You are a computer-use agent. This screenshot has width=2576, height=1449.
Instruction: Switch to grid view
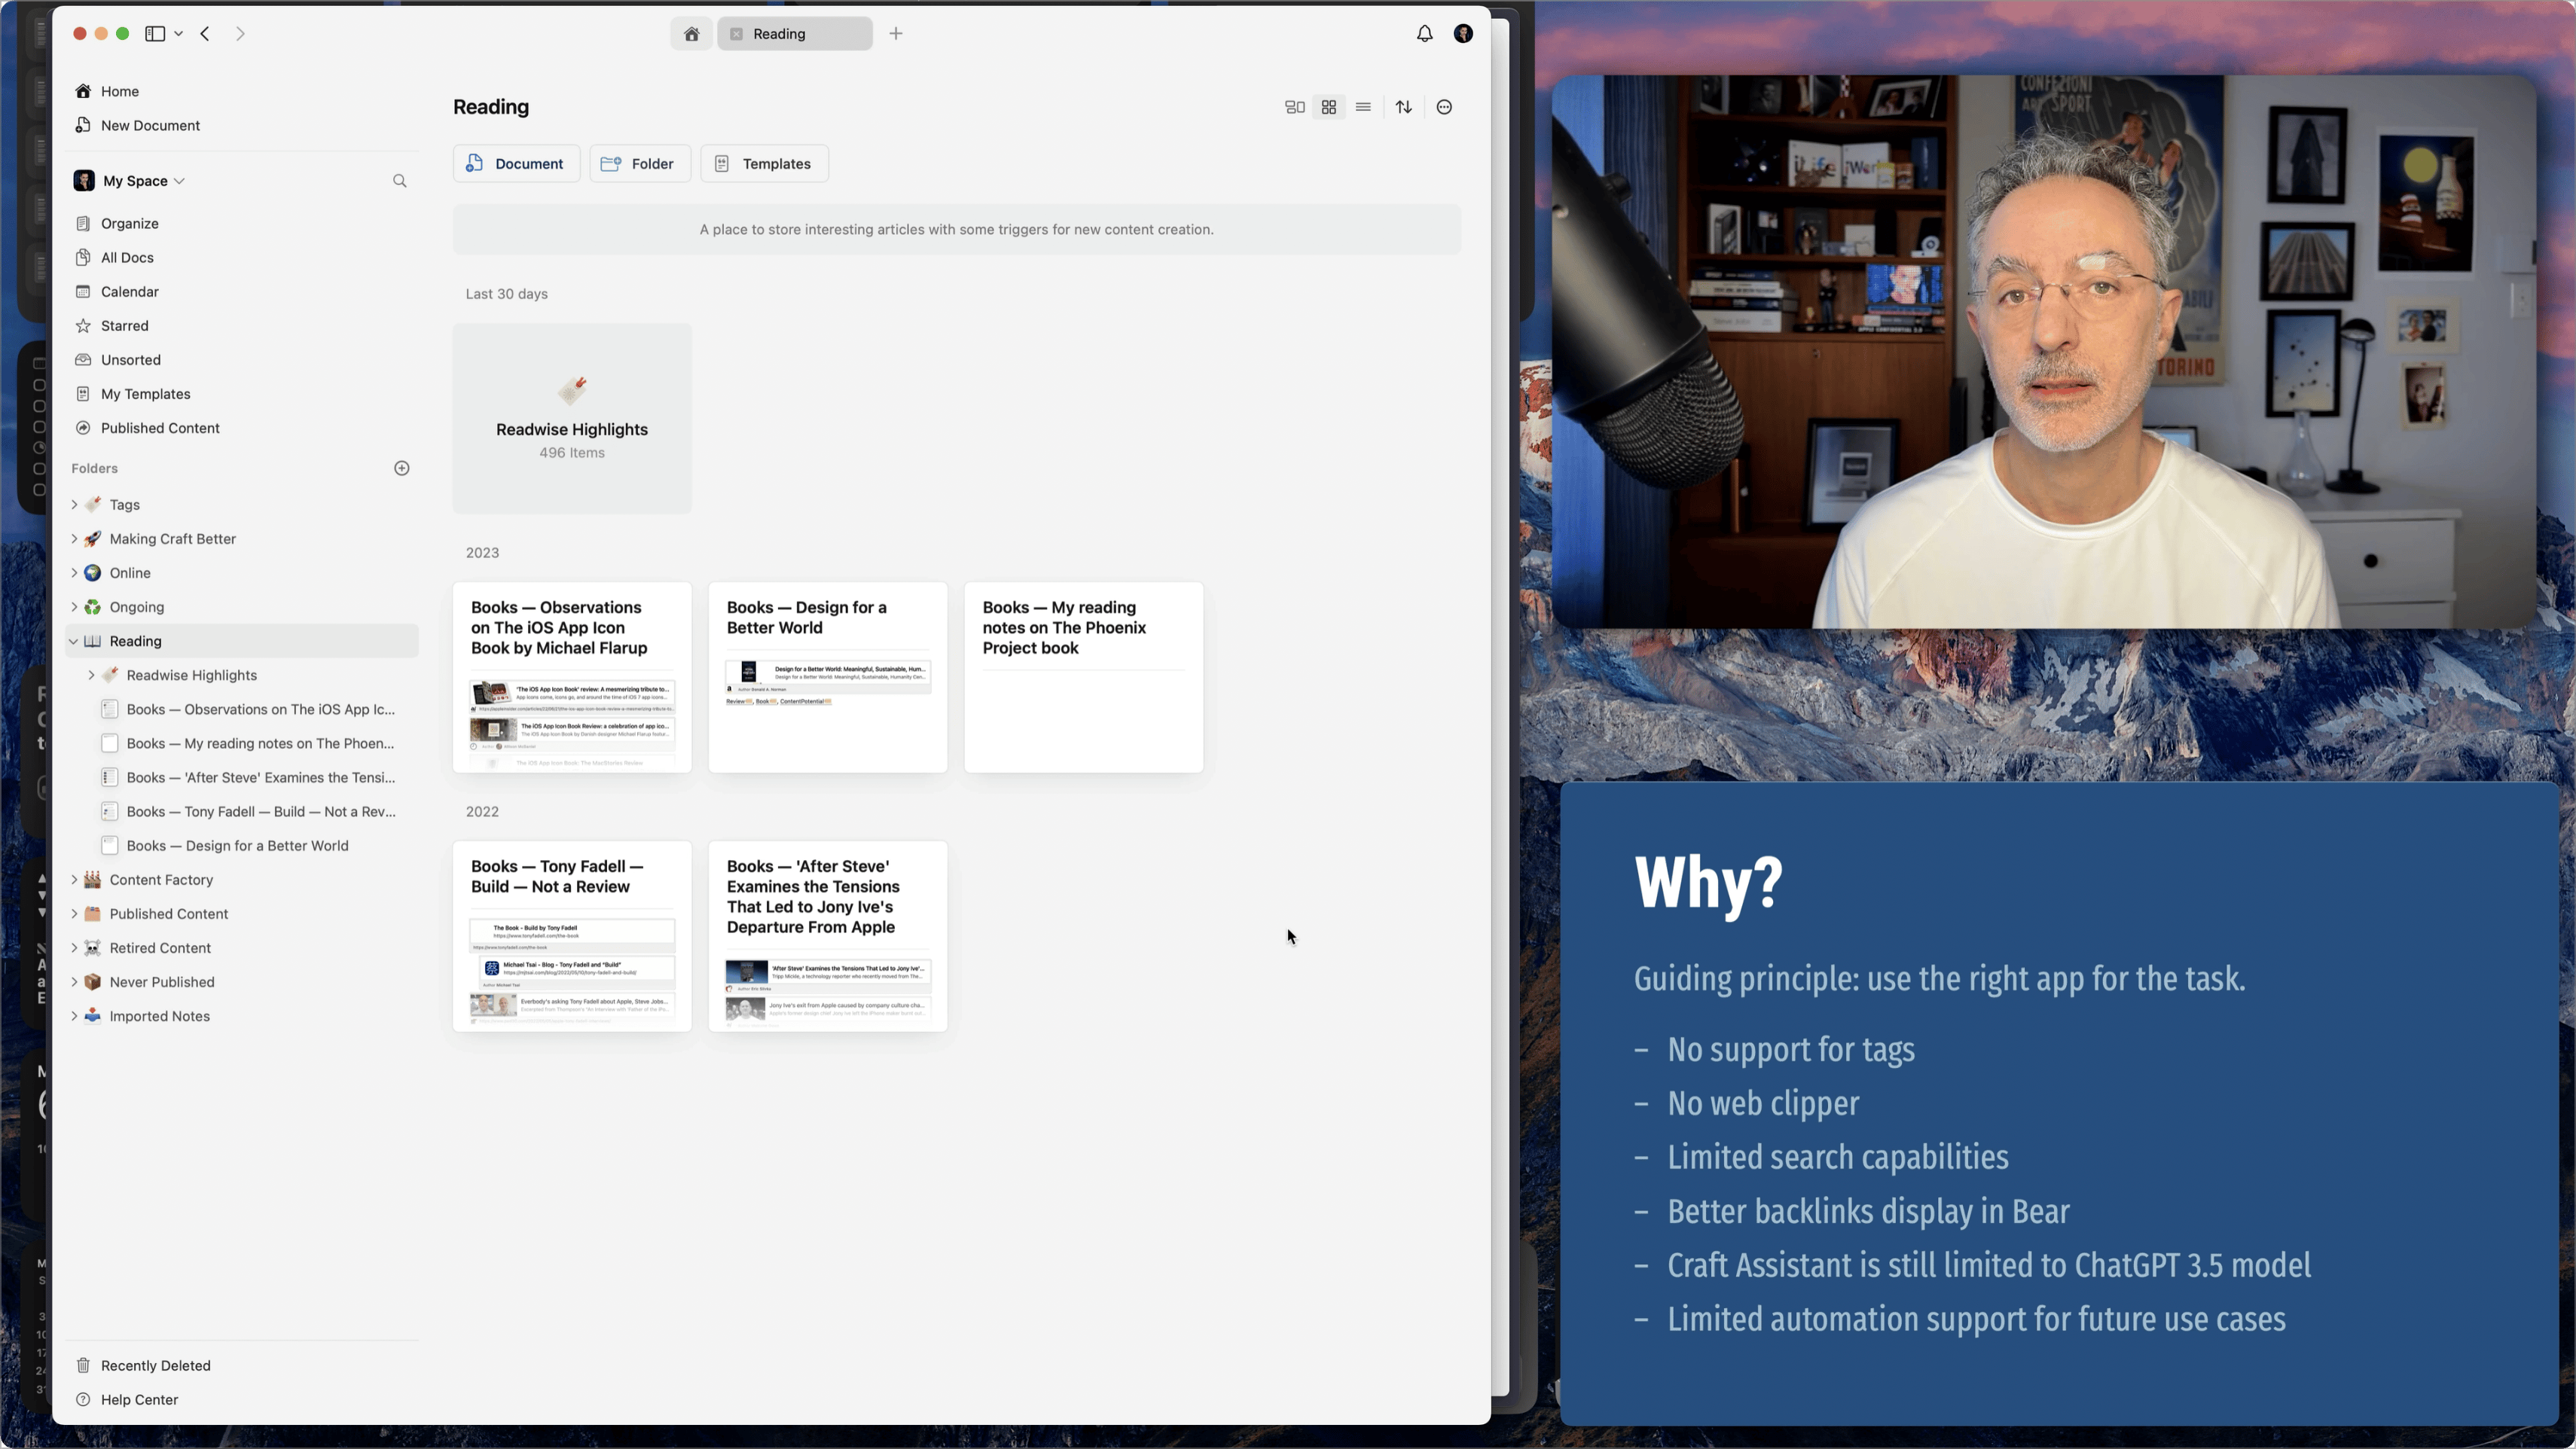tap(1329, 107)
